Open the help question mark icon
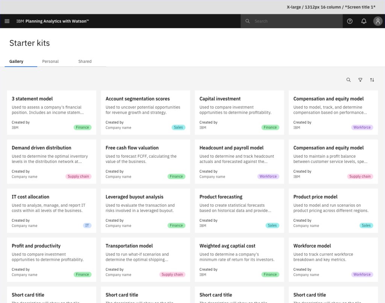Viewport: 385px width, 303px height. point(350,21)
